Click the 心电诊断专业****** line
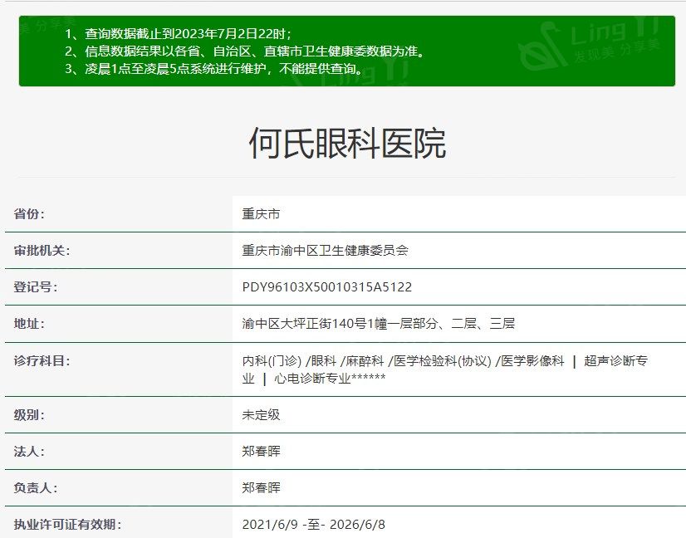Viewport: 686px width, 538px height. 314,378
